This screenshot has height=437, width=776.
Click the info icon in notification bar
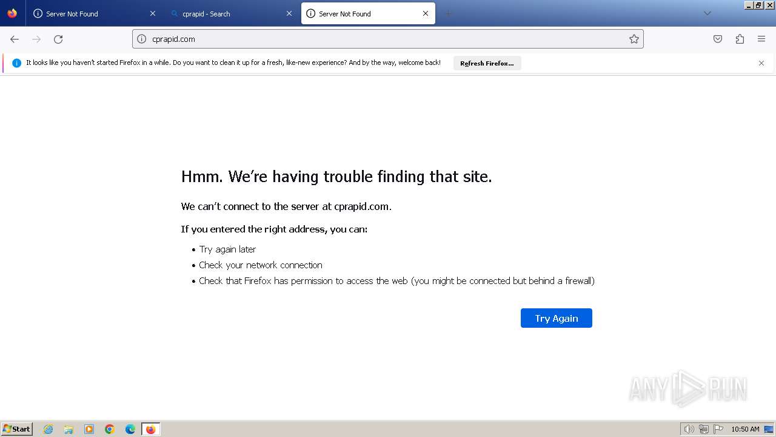(x=16, y=63)
